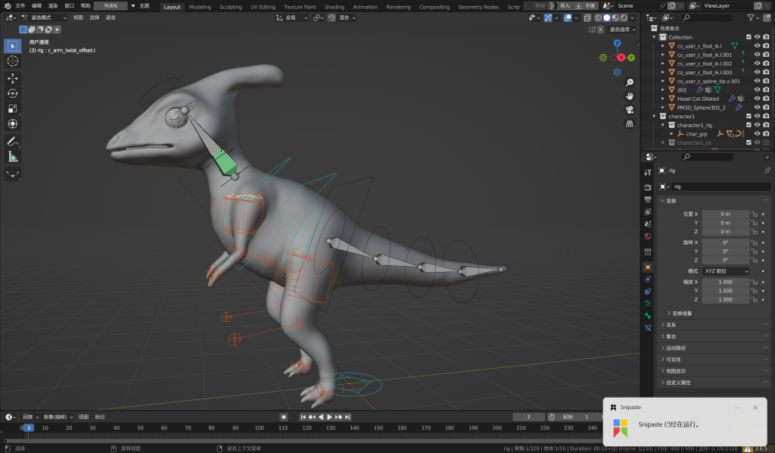Click the 中/EN language button
Viewport: 775px width, 453px height.
coord(110,5)
